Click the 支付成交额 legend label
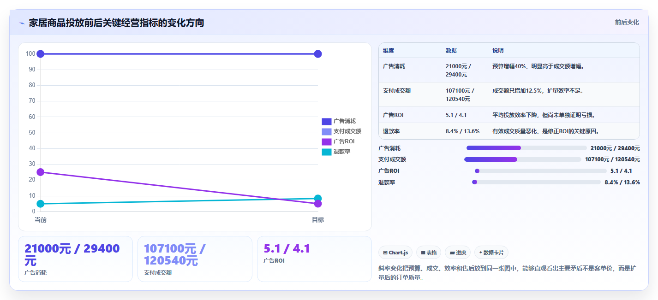The height and width of the screenshot is (300, 658). click(347, 131)
